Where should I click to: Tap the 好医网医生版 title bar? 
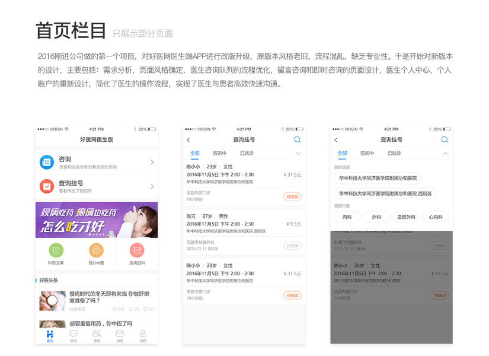(97, 139)
